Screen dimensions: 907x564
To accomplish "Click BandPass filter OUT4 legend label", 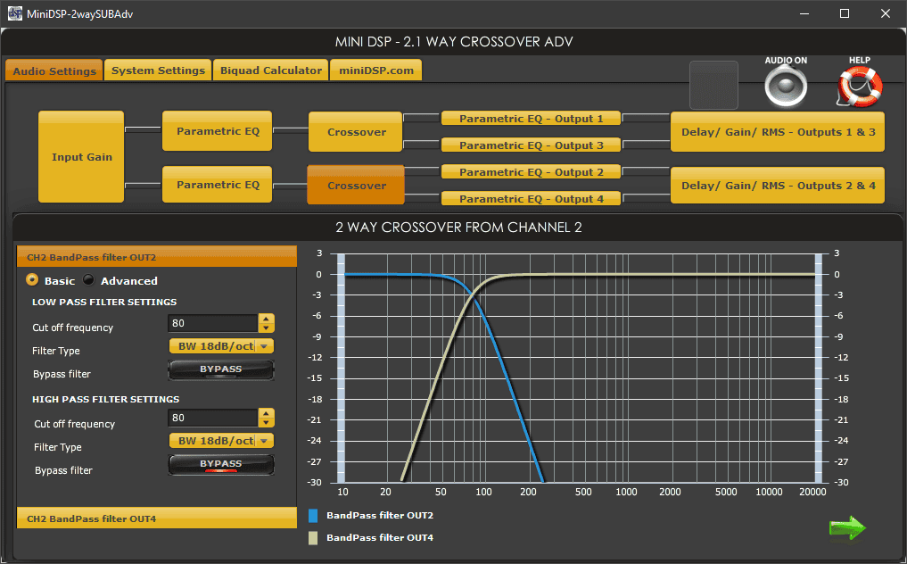I will coord(379,538).
